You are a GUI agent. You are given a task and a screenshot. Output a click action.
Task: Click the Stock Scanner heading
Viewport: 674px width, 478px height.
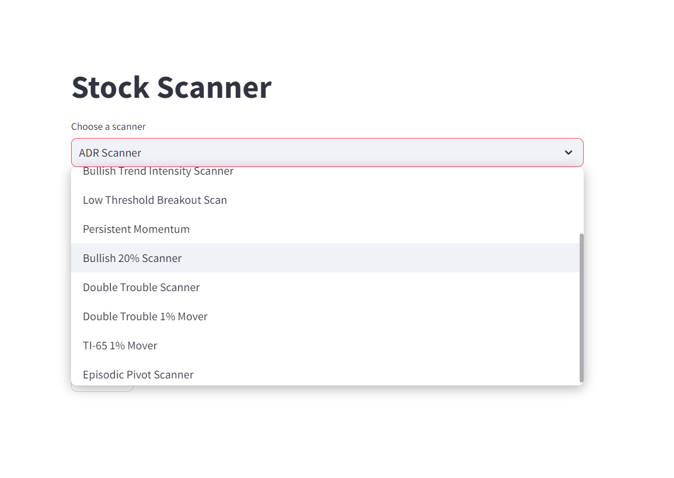tap(171, 87)
